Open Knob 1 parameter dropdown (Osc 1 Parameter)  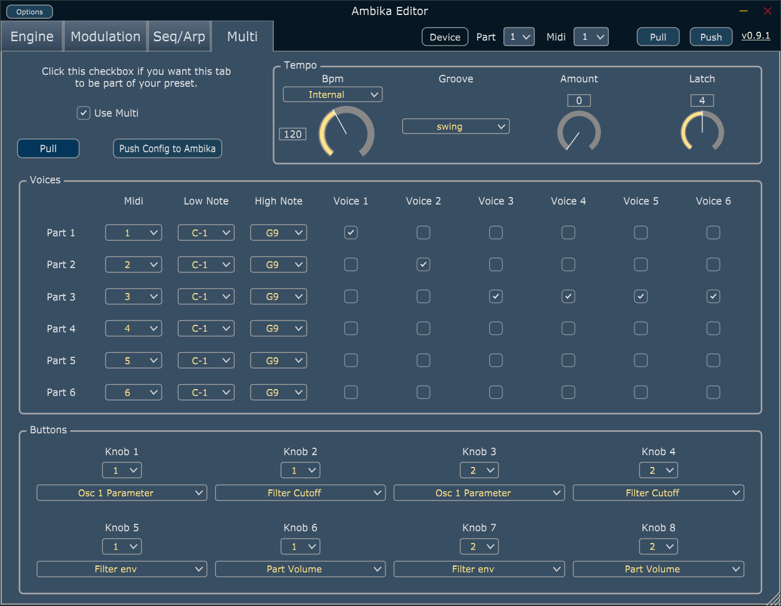tap(122, 493)
